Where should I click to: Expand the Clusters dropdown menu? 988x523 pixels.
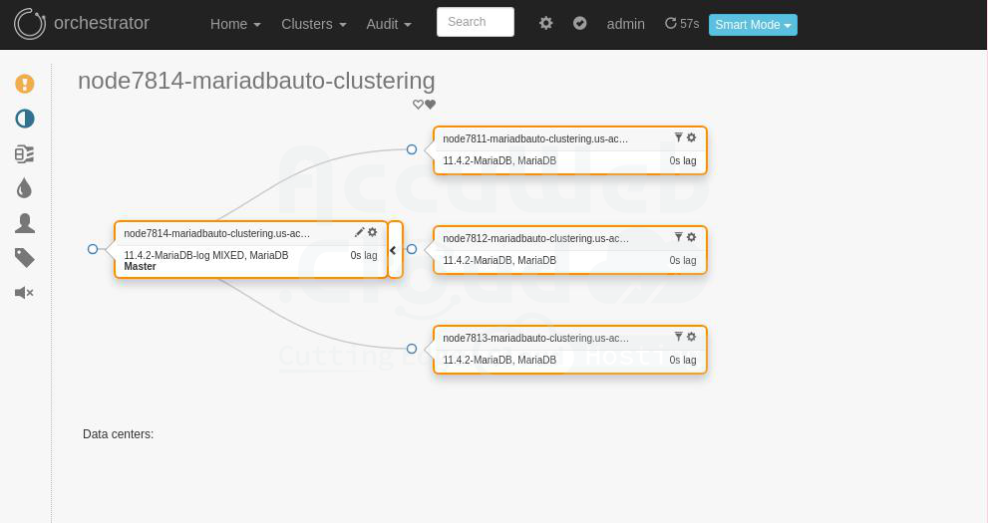(x=313, y=24)
